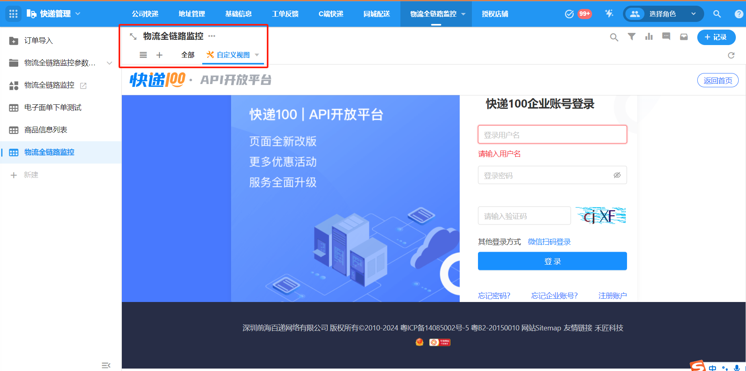Expand the 快递管理 app dropdown arrow
Viewport: 746px width, 371px height.
pos(78,14)
